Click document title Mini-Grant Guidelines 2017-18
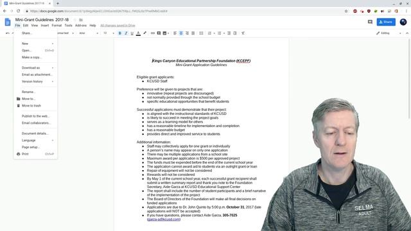The width and height of the screenshot is (411, 231). tap(42, 20)
